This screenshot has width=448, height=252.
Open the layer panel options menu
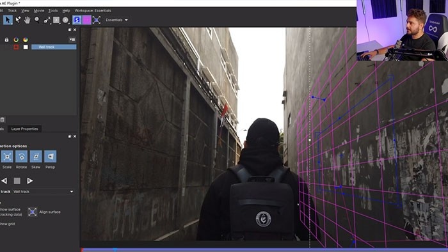click(x=72, y=40)
